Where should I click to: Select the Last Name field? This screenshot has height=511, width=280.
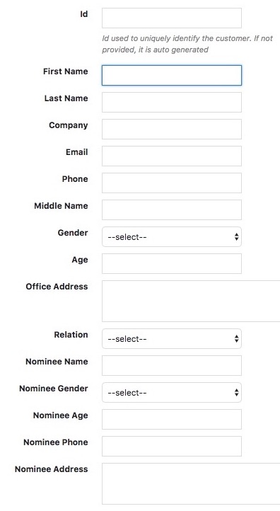(172, 103)
